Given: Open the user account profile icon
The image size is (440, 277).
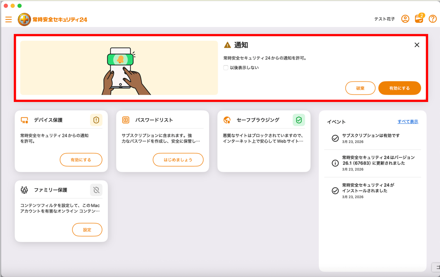Looking at the screenshot, I should [x=405, y=19].
